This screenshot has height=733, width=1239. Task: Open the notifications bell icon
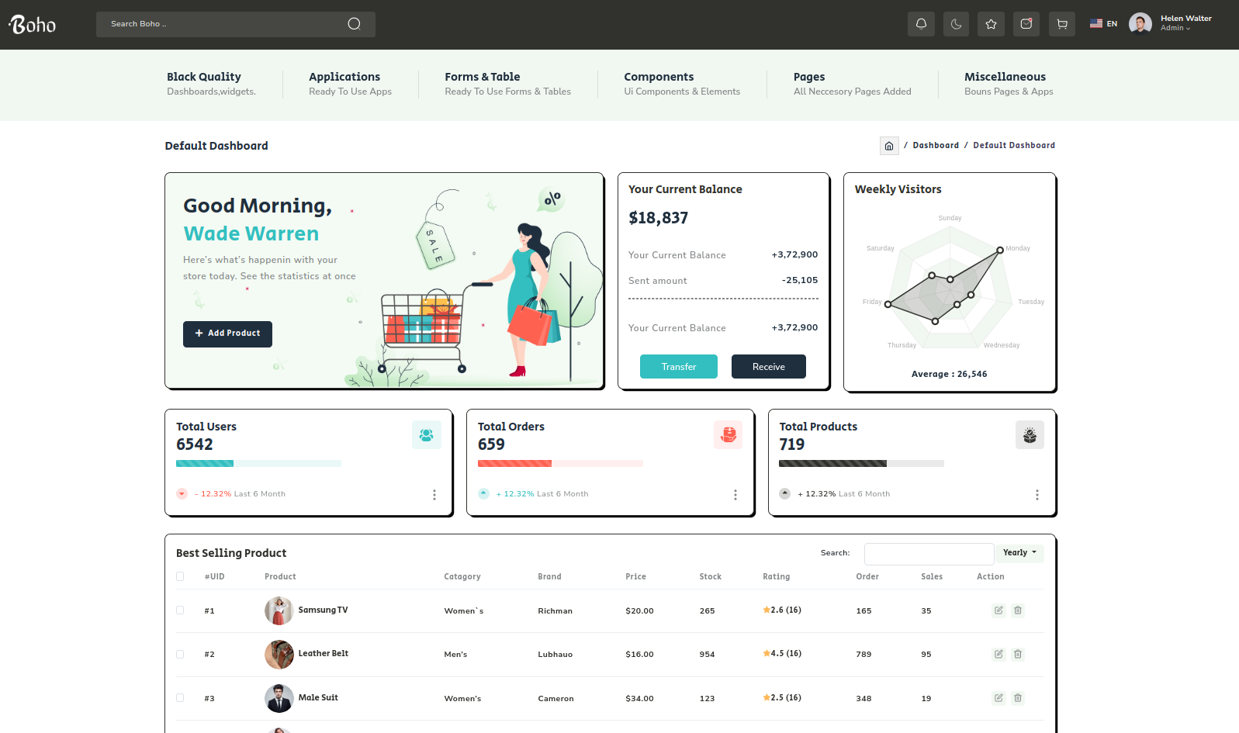921,24
